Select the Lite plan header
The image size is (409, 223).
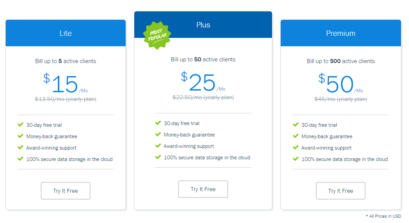66,33
